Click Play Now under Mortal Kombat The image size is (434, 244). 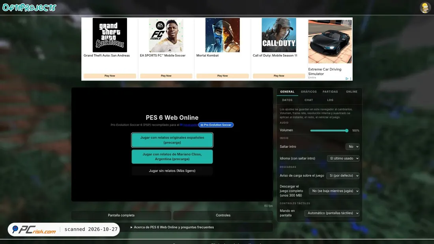point(223,76)
